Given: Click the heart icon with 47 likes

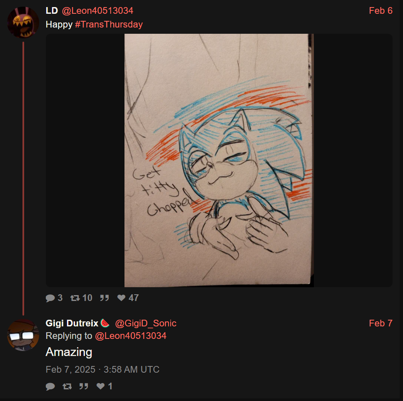Looking at the screenshot, I should (121, 298).
